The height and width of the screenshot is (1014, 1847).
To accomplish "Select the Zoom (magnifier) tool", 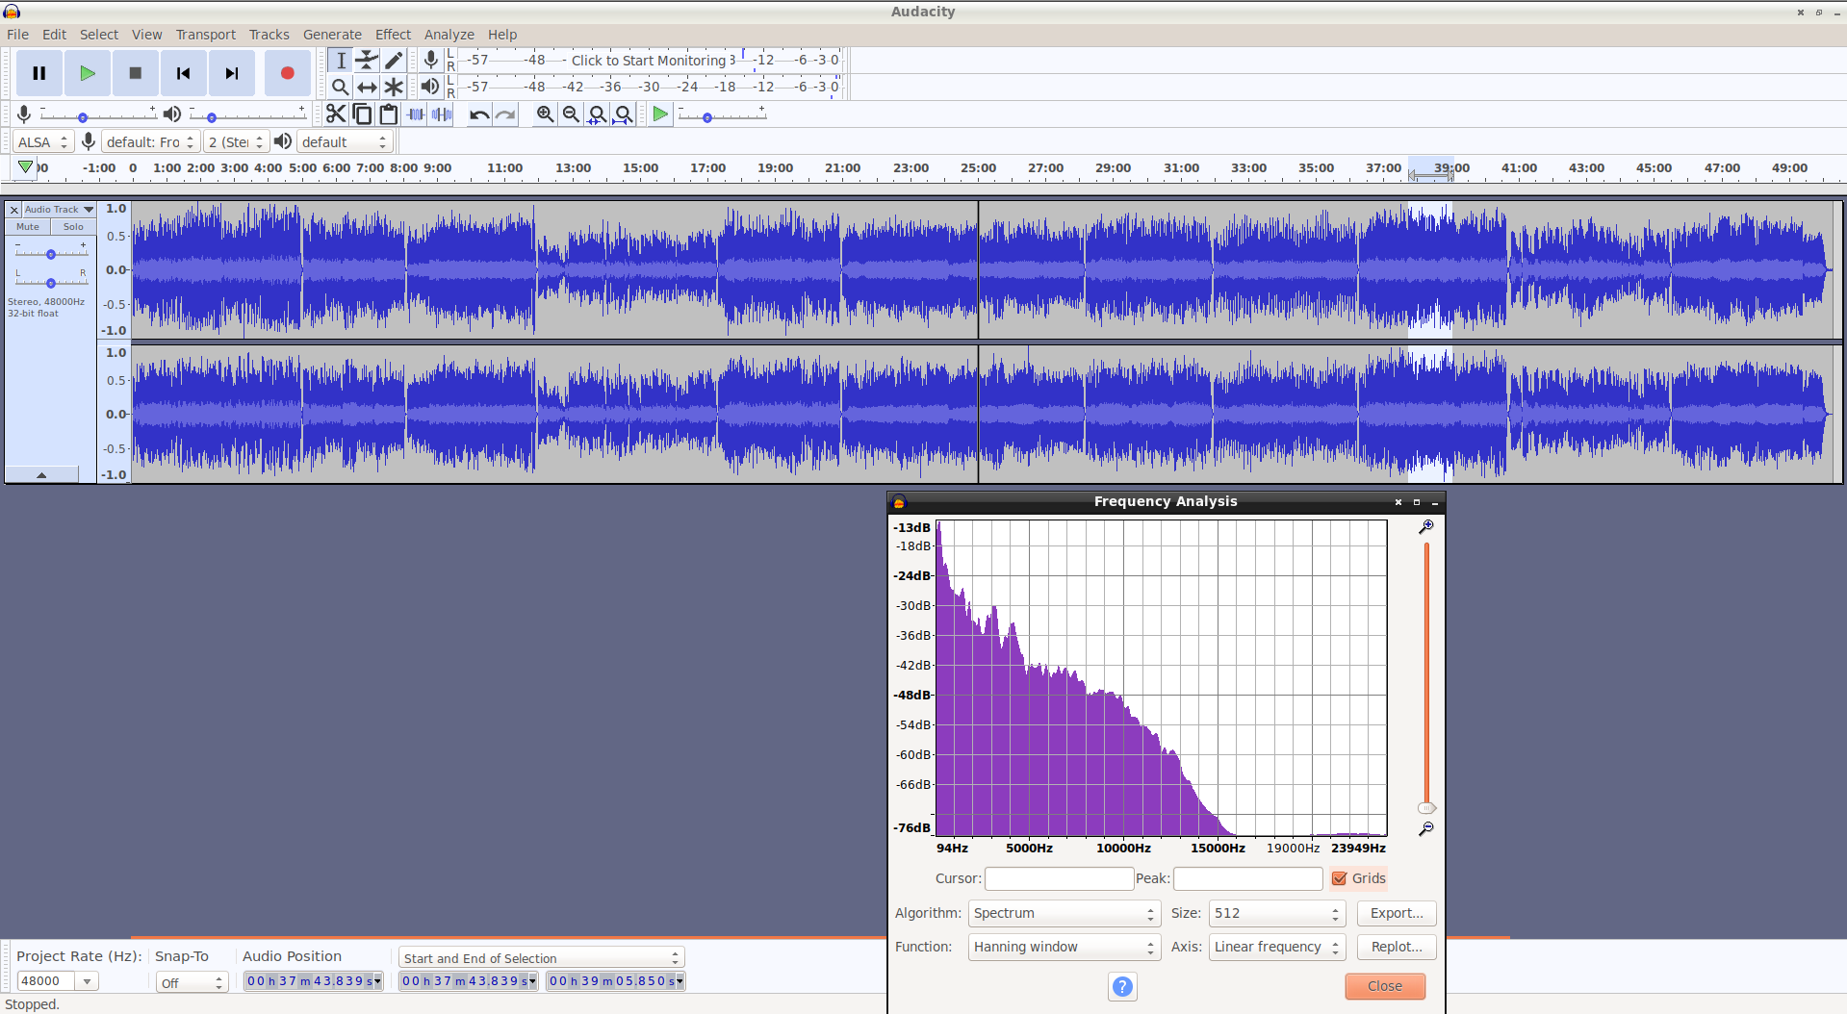I will [x=341, y=87].
